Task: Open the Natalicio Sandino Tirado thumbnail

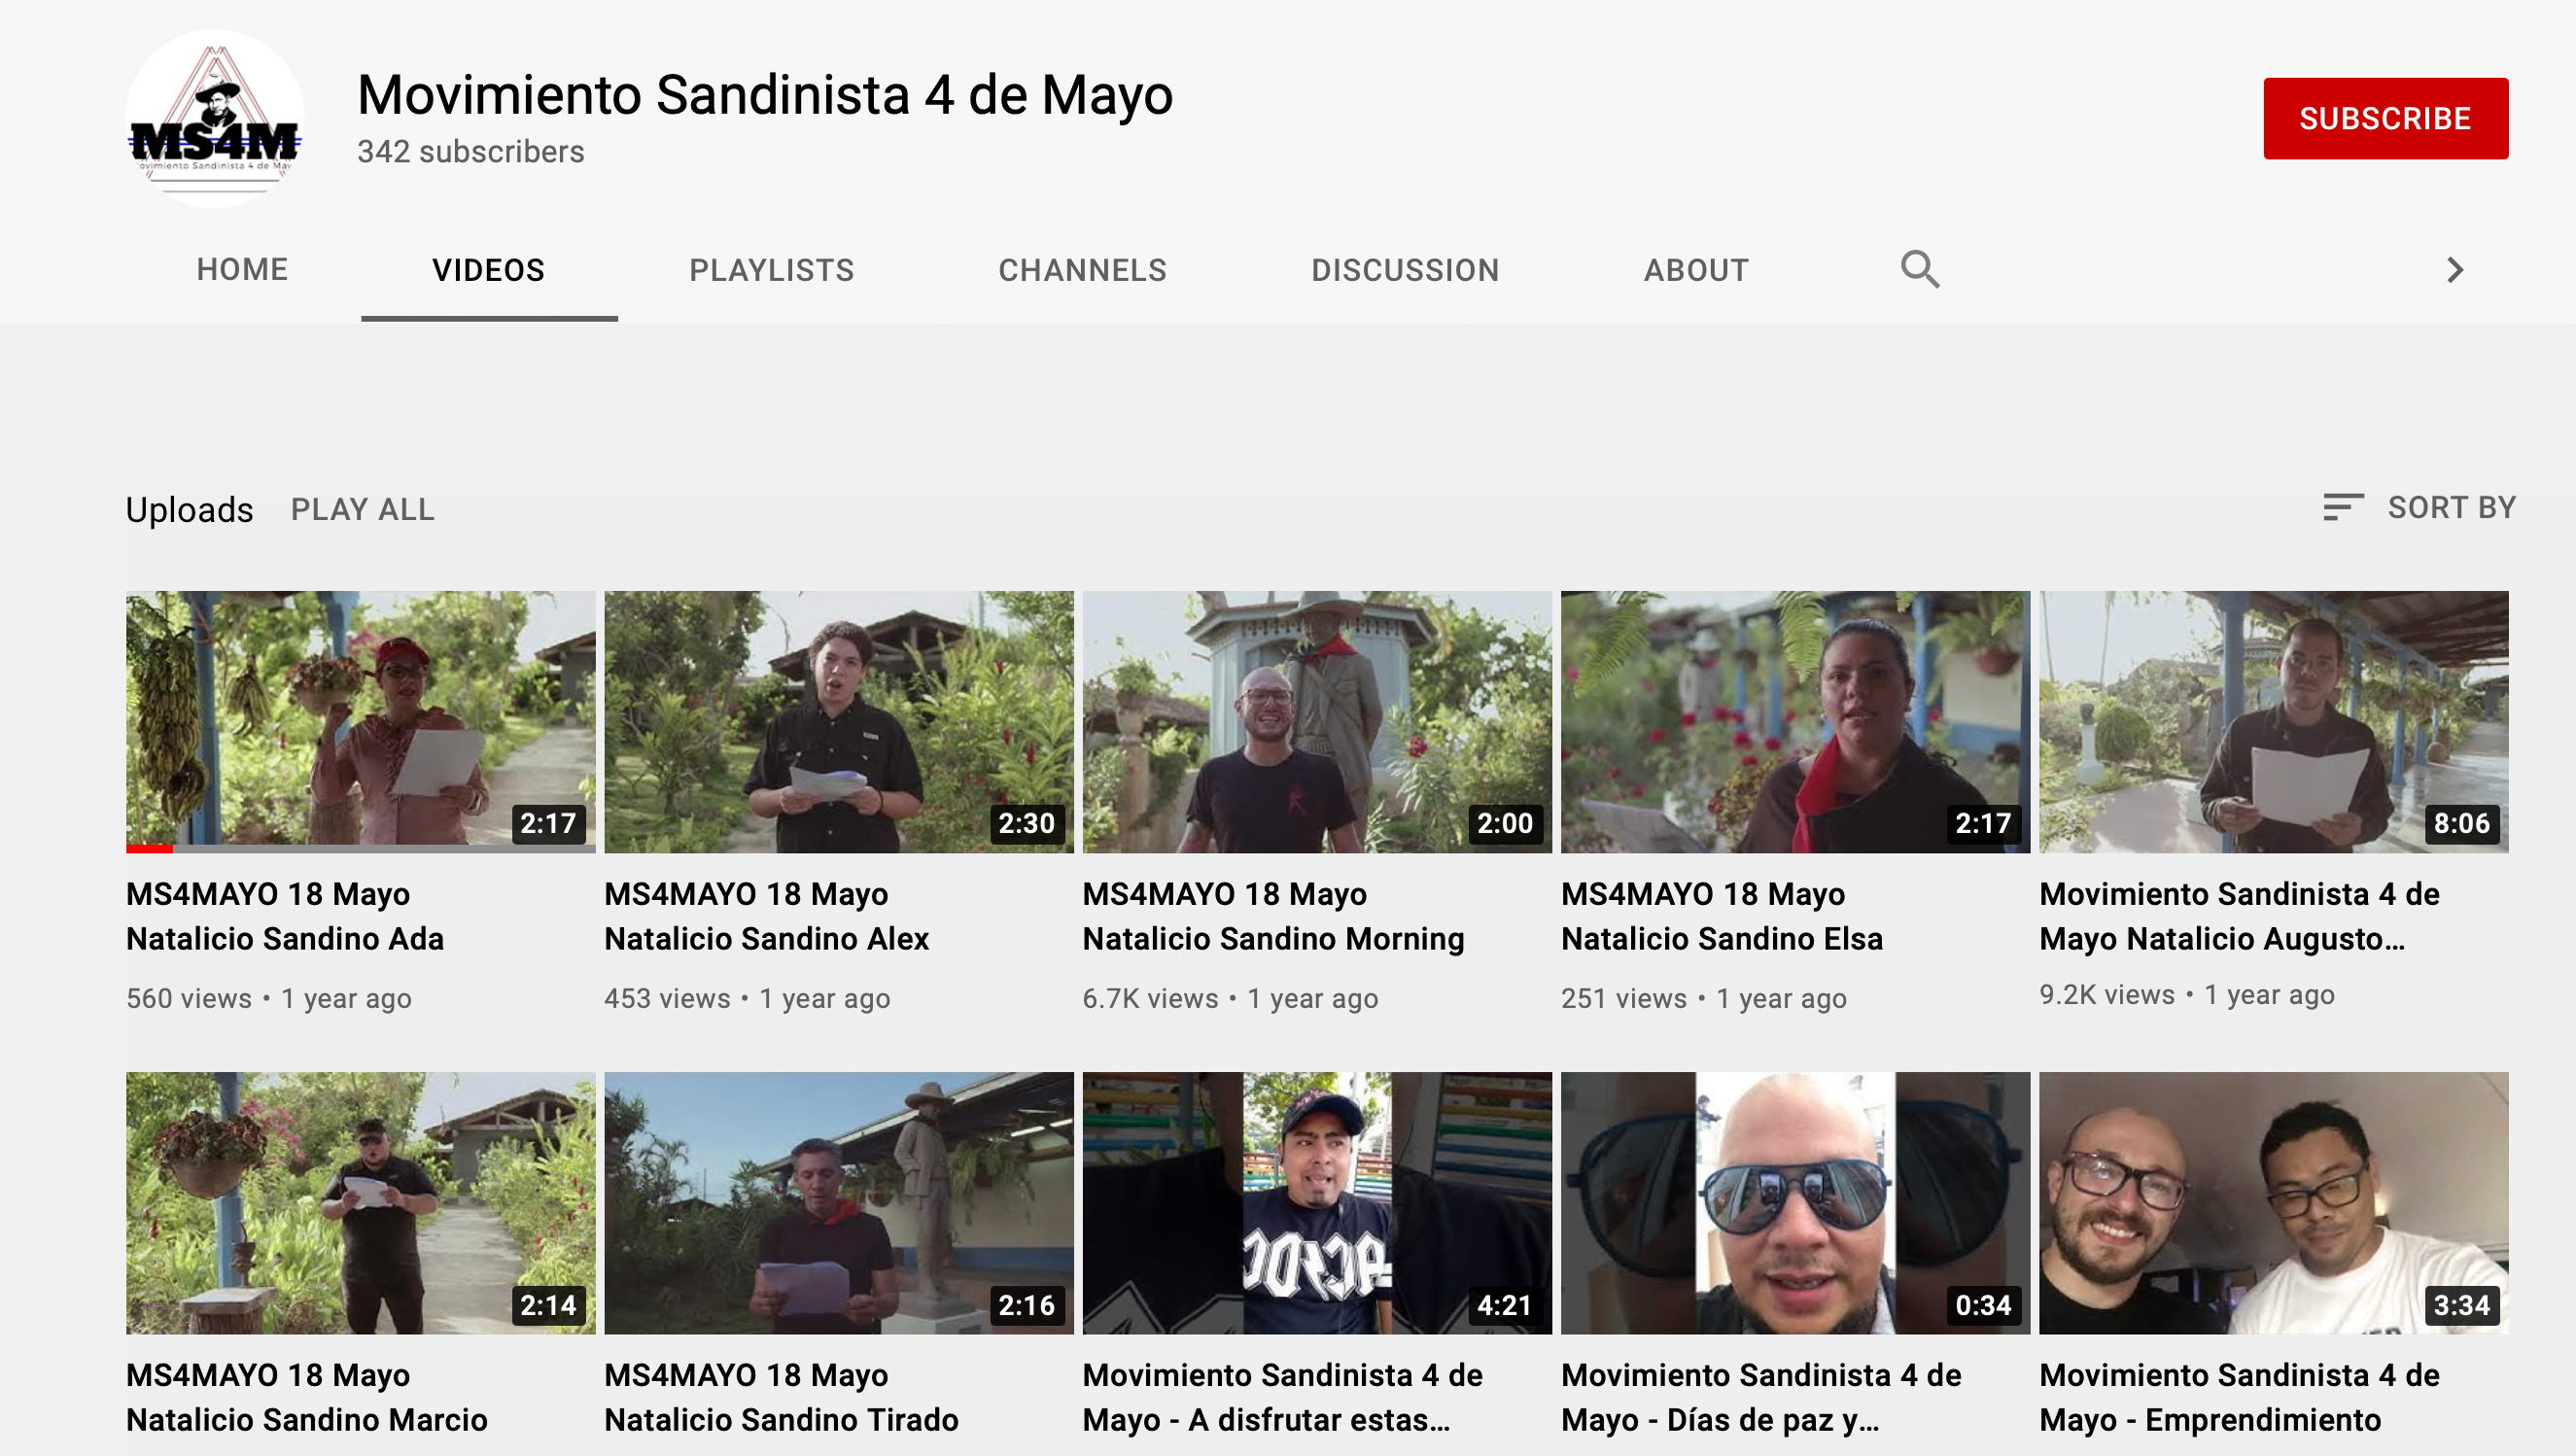Action: [838, 1202]
